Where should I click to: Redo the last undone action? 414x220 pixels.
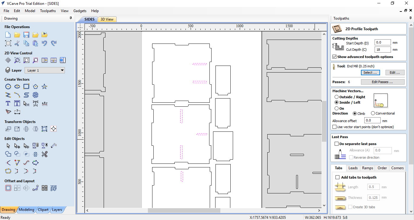click(54, 43)
